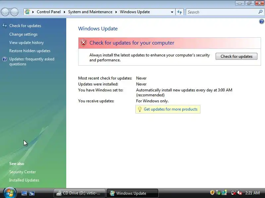Click the Windows Update tray icon

point(218,193)
